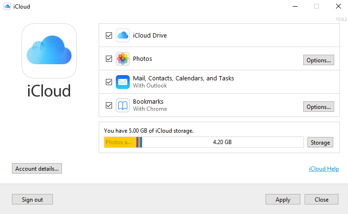
Task: Select the iCloud Drive label
Action: pyautogui.click(x=150, y=35)
